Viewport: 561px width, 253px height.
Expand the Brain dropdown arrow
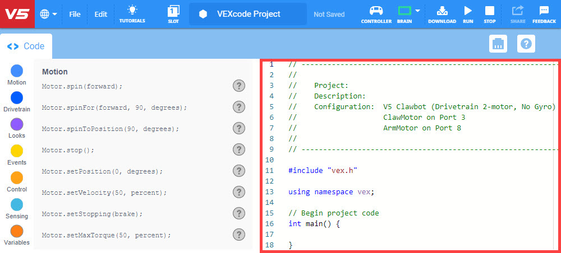pyautogui.click(x=418, y=11)
